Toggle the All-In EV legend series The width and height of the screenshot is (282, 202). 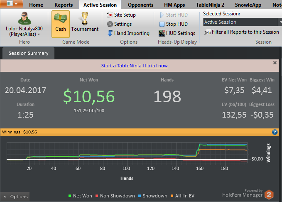183,196
